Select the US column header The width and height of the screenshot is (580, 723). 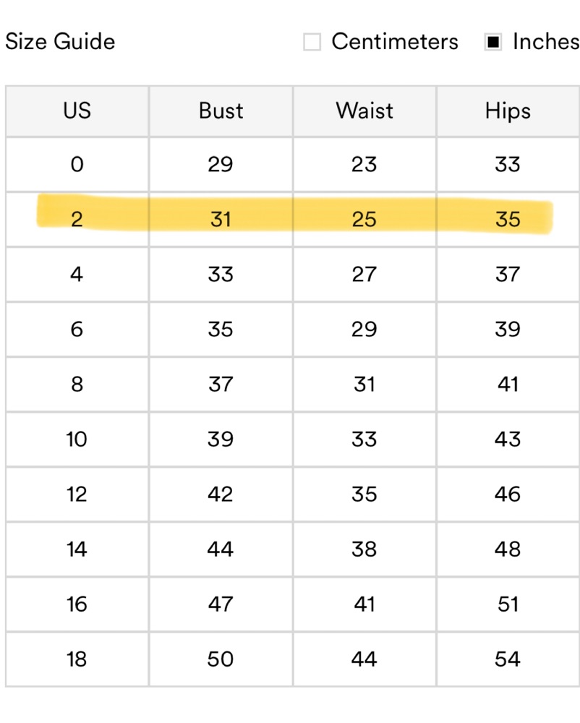click(x=77, y=111)
